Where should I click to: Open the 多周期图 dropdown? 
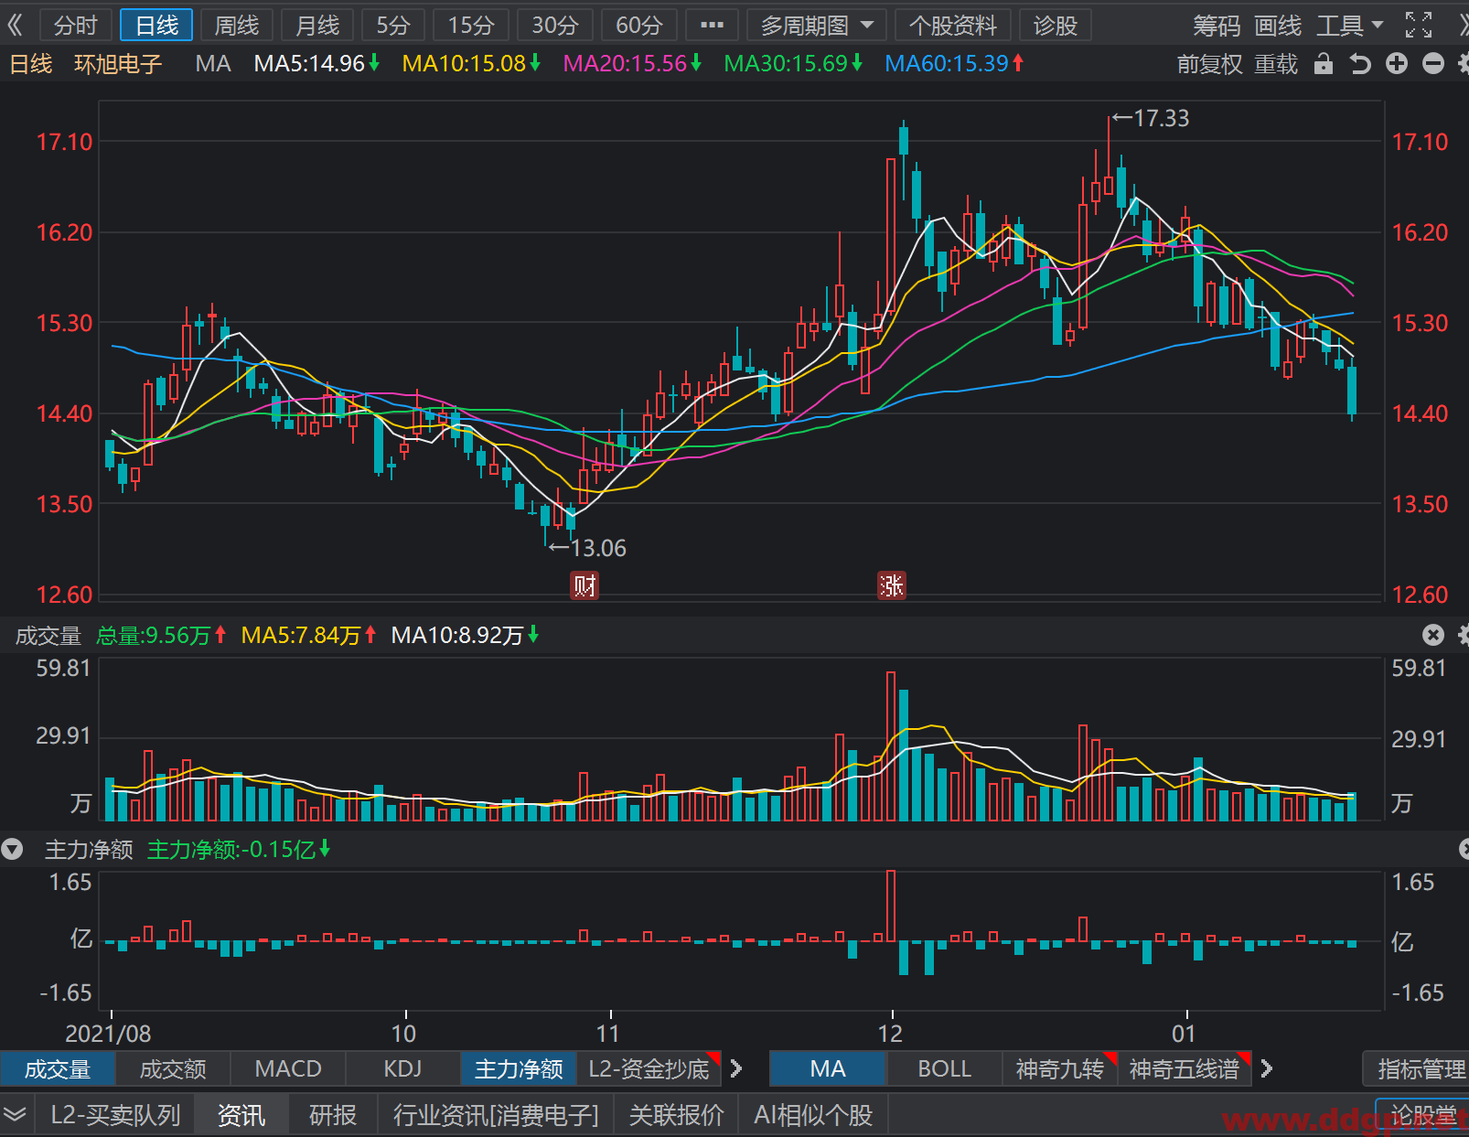click(816, 25)
